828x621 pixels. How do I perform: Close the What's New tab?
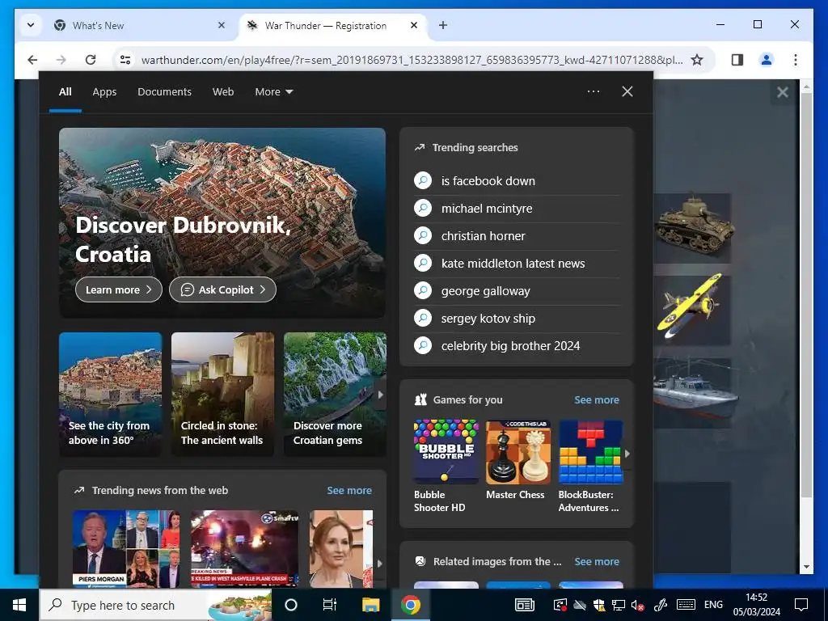pos(222,25)
